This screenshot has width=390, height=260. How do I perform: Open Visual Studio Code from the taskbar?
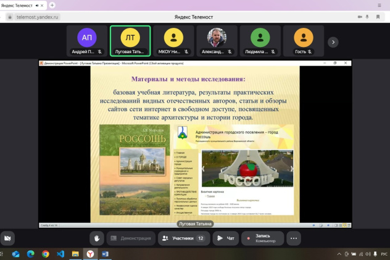(60, 254)
